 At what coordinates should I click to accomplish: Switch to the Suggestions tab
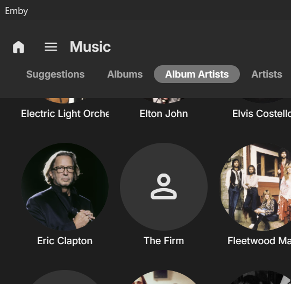[55, 74]
